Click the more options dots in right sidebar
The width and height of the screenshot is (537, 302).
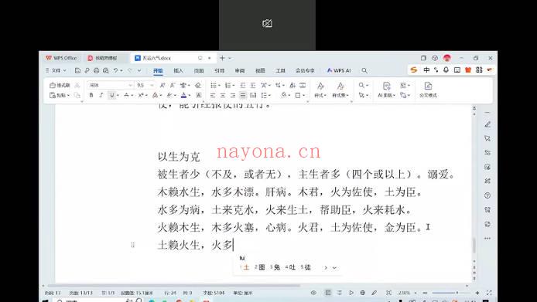pyautogui.click(x=487, y=239)
